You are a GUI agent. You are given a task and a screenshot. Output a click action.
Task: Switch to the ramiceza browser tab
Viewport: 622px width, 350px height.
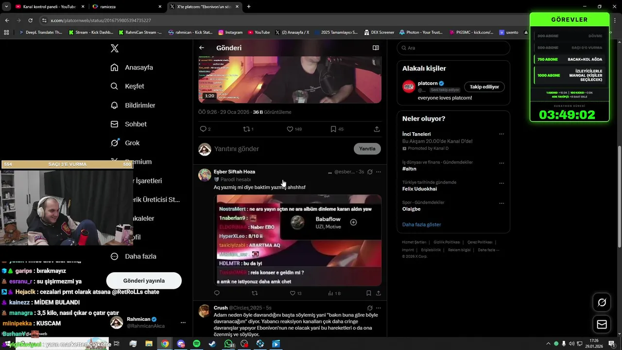click(127, 7)
